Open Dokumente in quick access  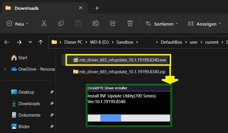coord(26,115)
